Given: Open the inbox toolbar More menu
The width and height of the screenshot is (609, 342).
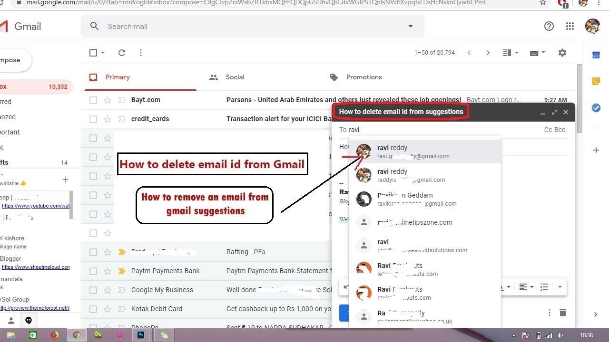Looking at the screenshot, I should tap(140, 53).
